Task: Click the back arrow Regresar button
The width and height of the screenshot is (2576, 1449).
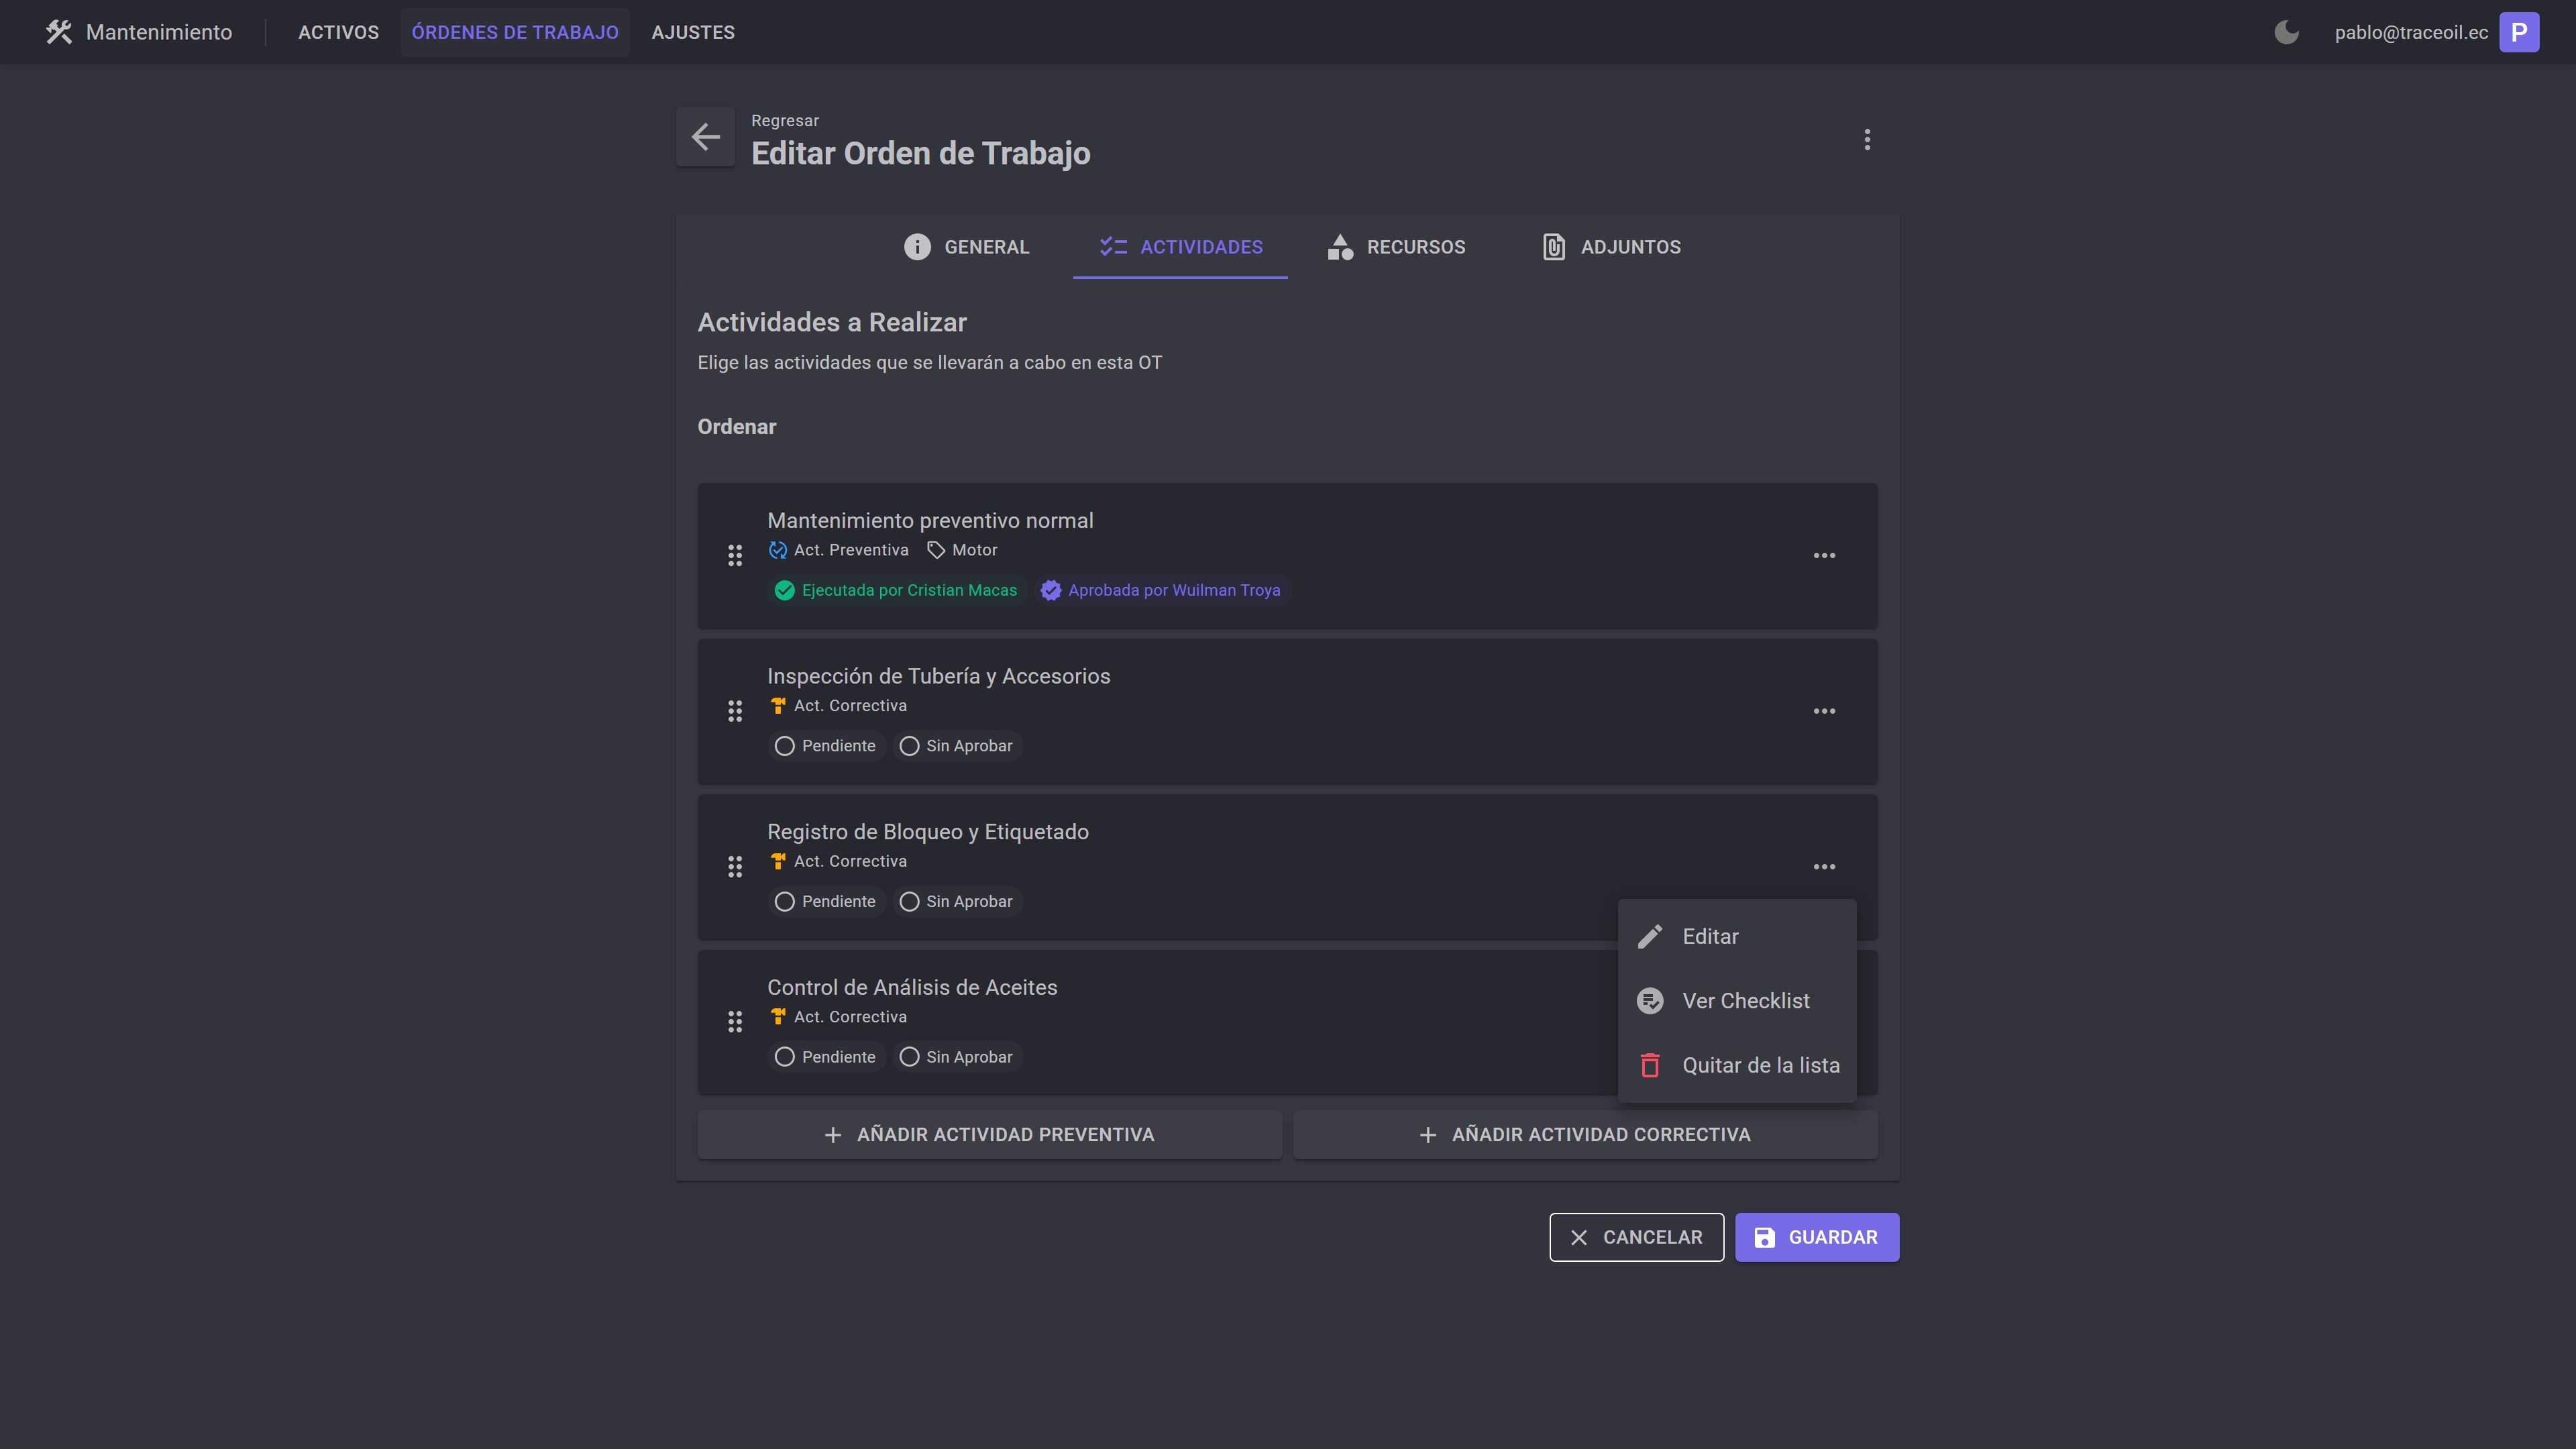Action: coord(705,137)
